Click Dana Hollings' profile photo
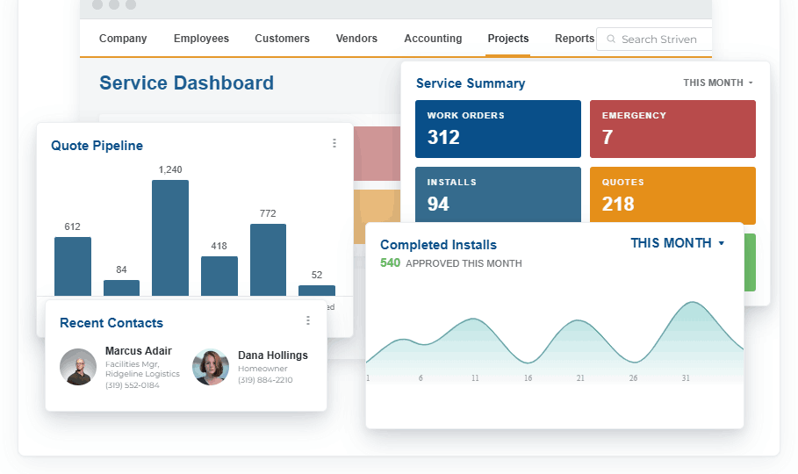Viewport: 798px width, 474px height. (211, 367)
